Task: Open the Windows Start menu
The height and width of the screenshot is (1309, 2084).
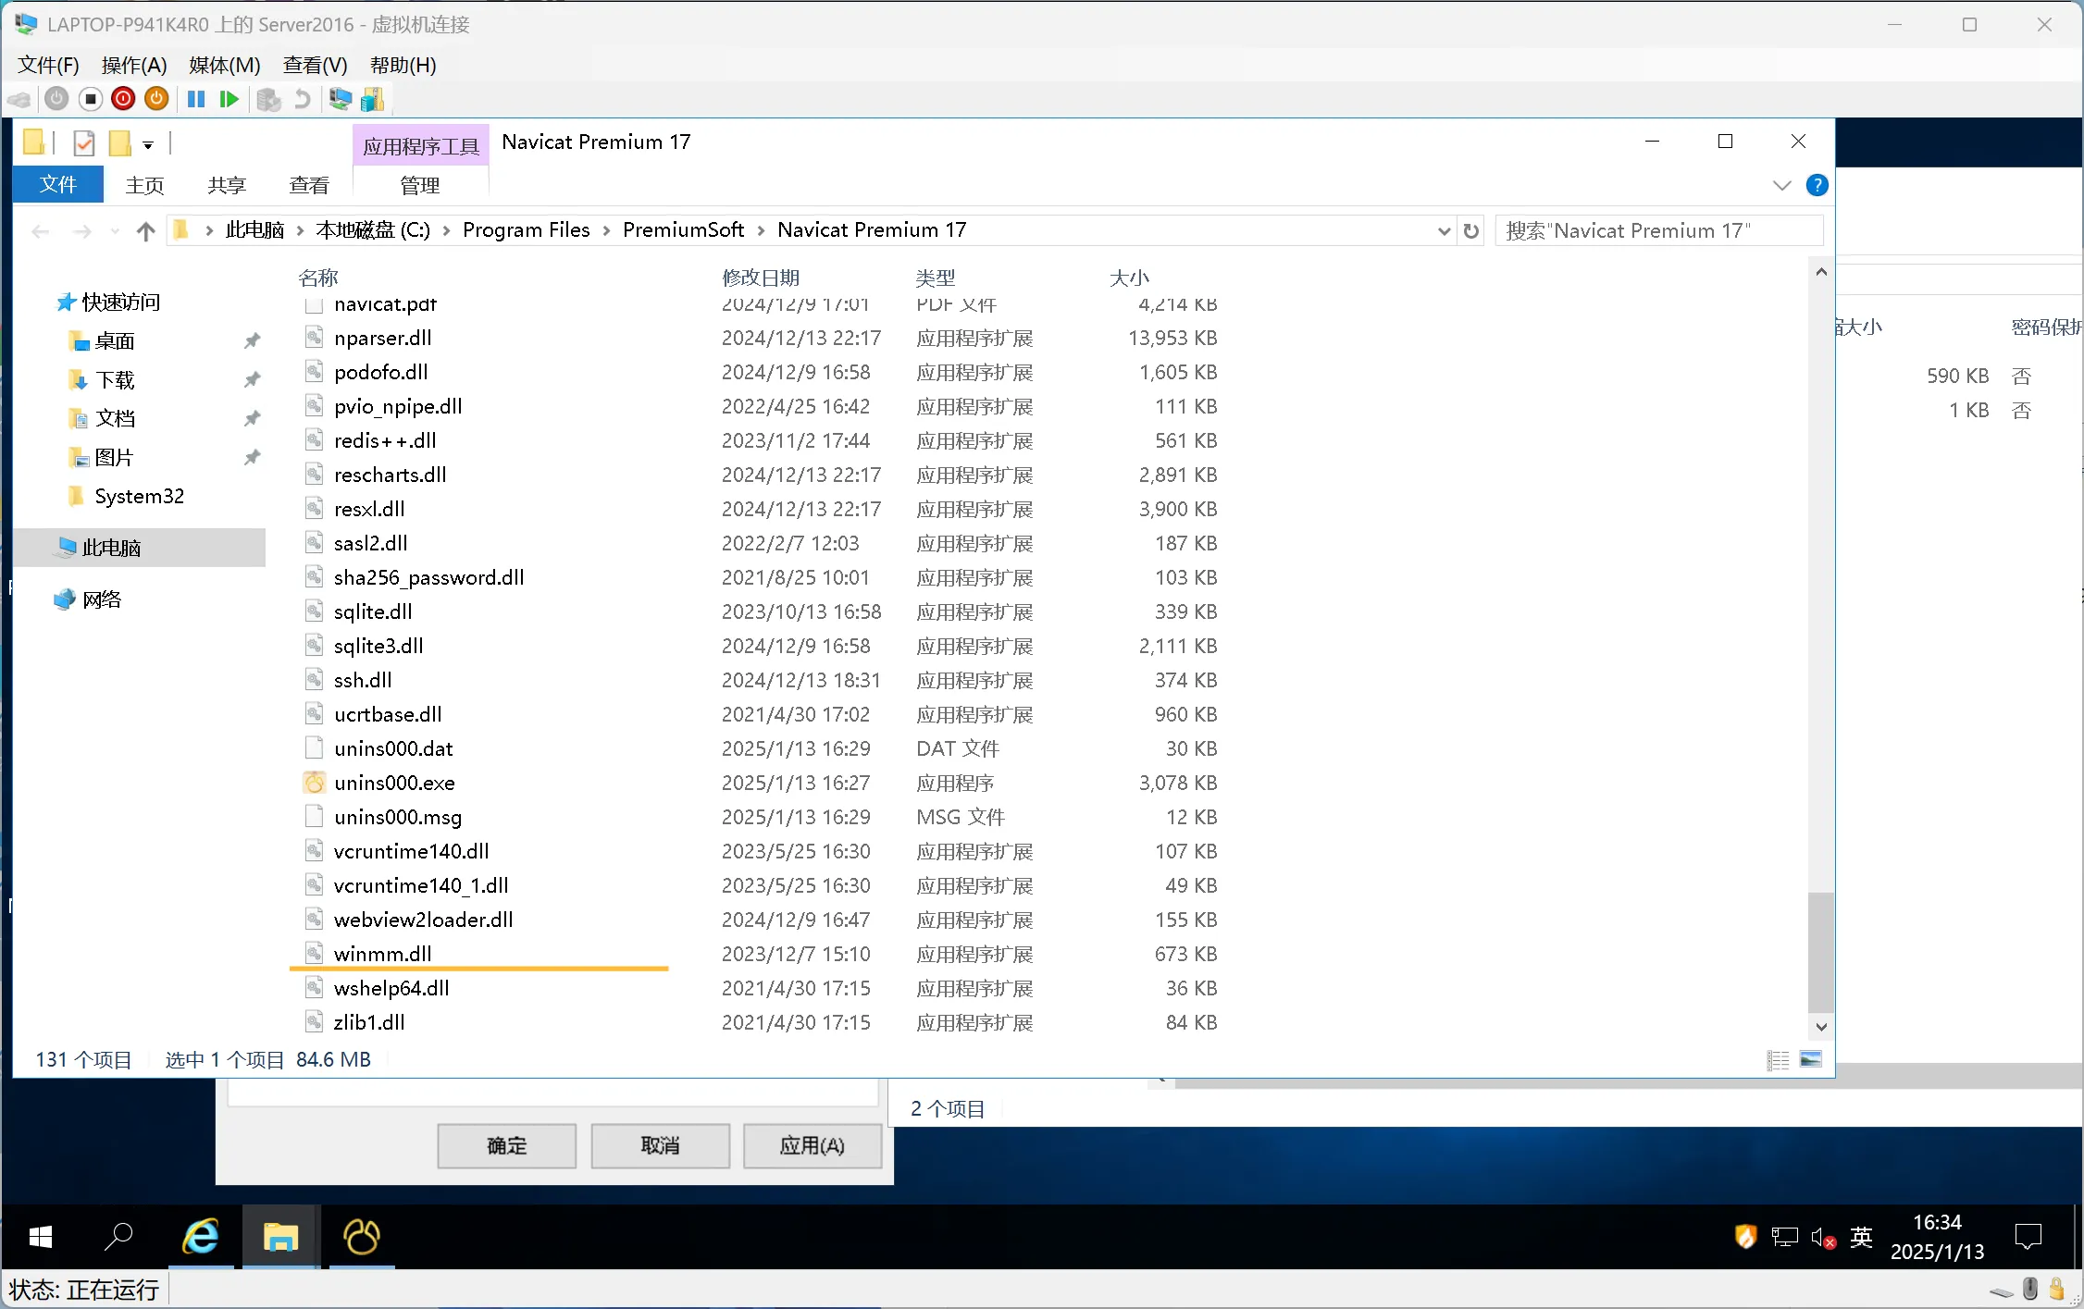Action: (x=41, y=1237)
